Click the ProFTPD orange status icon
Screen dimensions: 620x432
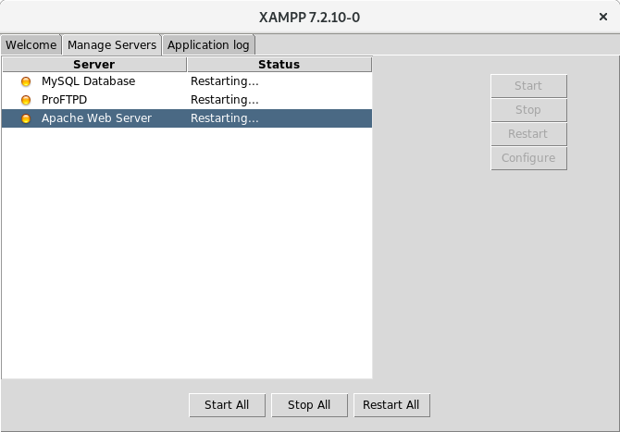point(26,100)
